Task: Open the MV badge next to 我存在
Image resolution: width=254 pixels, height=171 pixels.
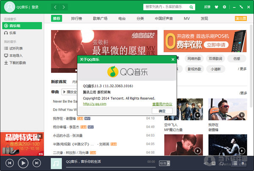Action: (87, 119)
